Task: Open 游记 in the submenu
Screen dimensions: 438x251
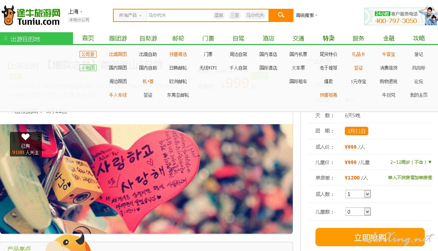Action: click(419, 54)
